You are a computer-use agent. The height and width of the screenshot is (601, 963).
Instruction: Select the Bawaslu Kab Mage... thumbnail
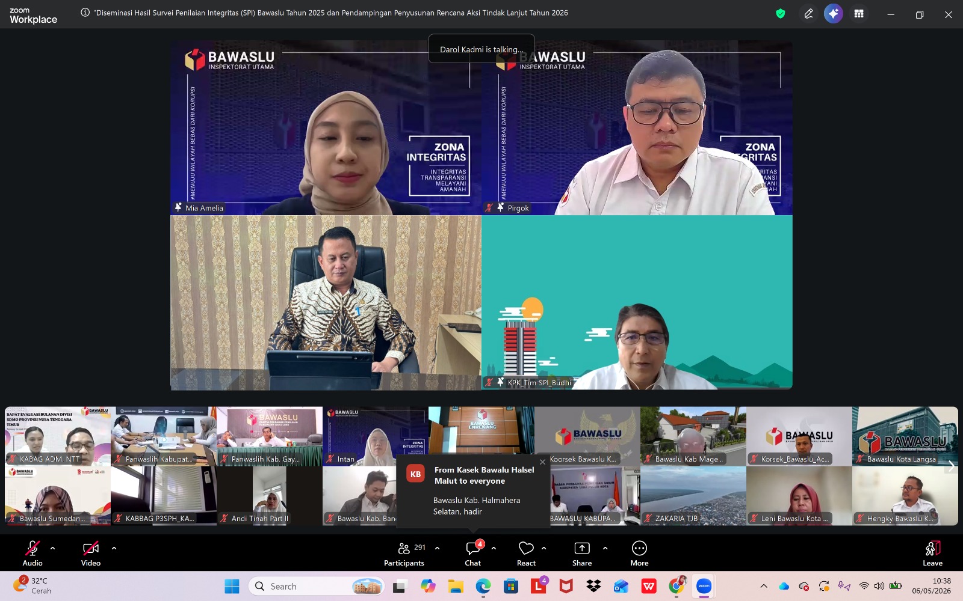pos(693,436)
